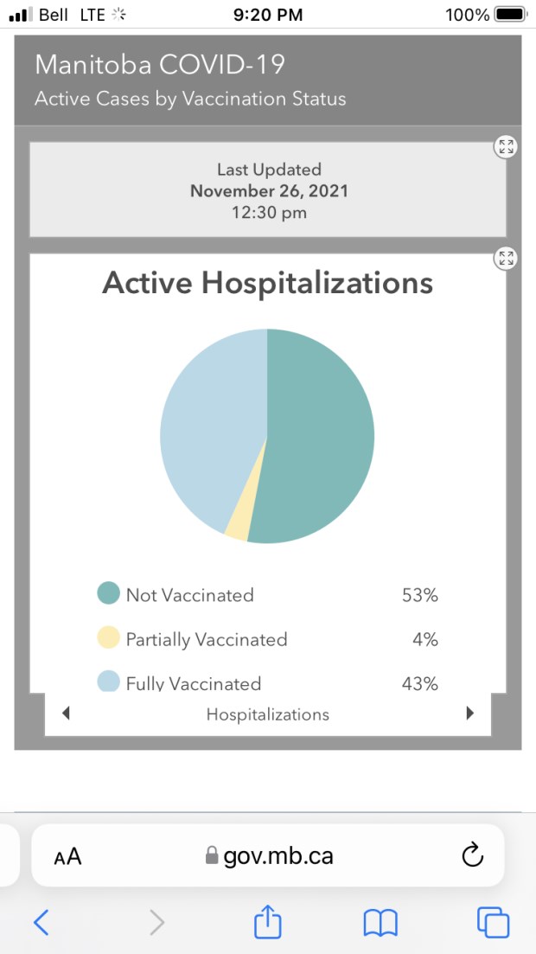Toggle the Partially Vaccinated legend swatch

108,639
